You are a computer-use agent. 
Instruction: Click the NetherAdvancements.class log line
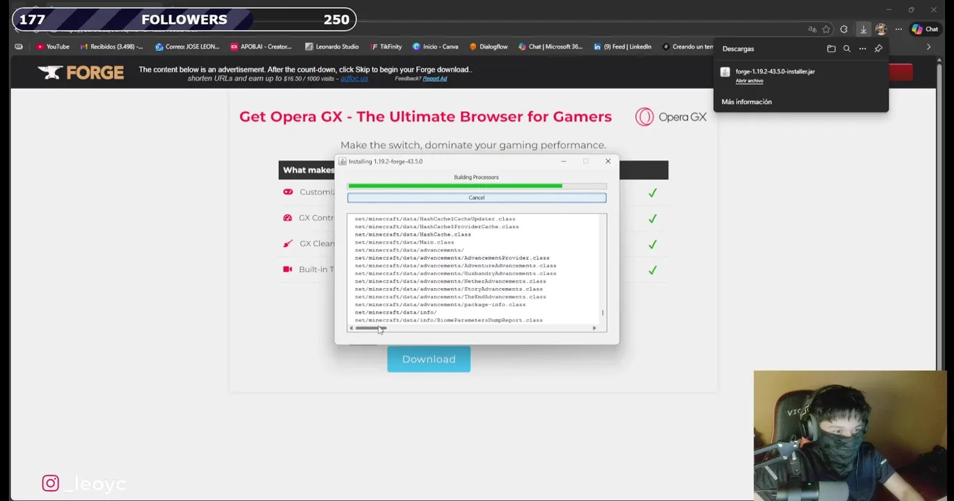pyautogui.click(x=450, y=281)
